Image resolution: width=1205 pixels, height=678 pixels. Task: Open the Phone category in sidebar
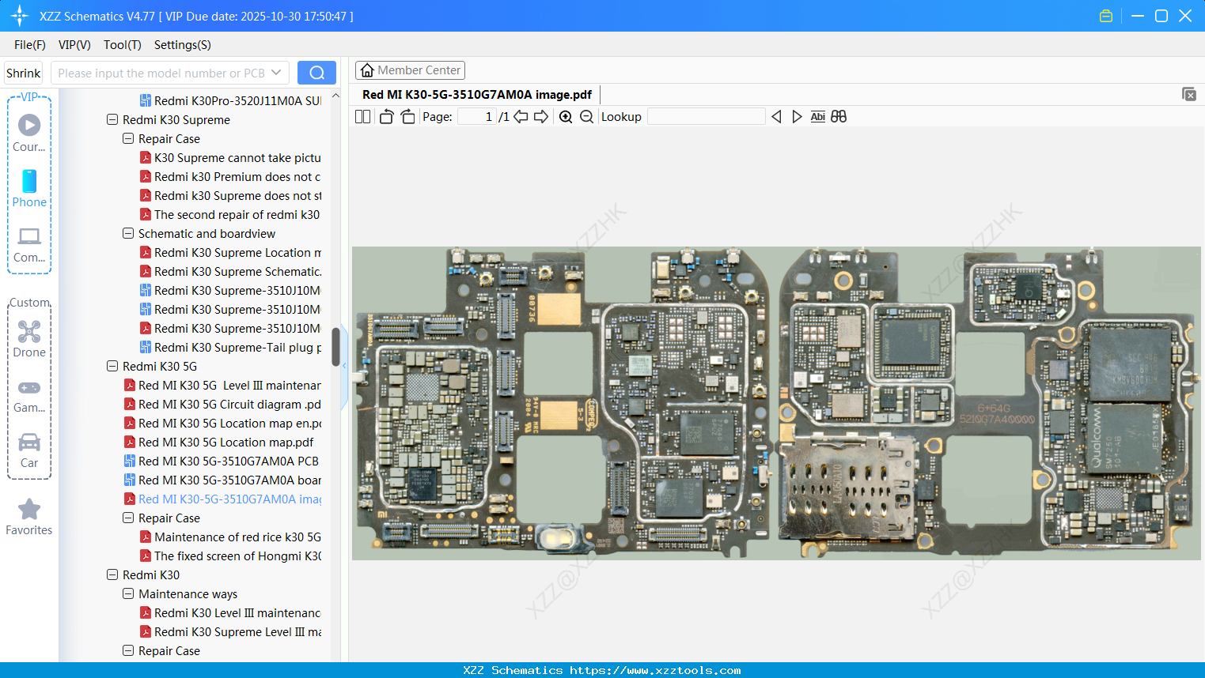pos(29,189)
